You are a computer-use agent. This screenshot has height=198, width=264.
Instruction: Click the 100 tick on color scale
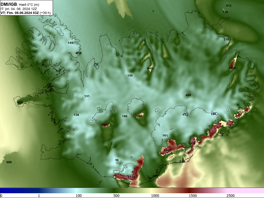[79, 196]
